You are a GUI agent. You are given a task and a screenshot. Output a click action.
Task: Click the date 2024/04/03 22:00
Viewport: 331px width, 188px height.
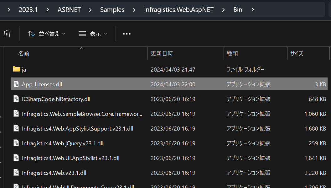point(173,84)
